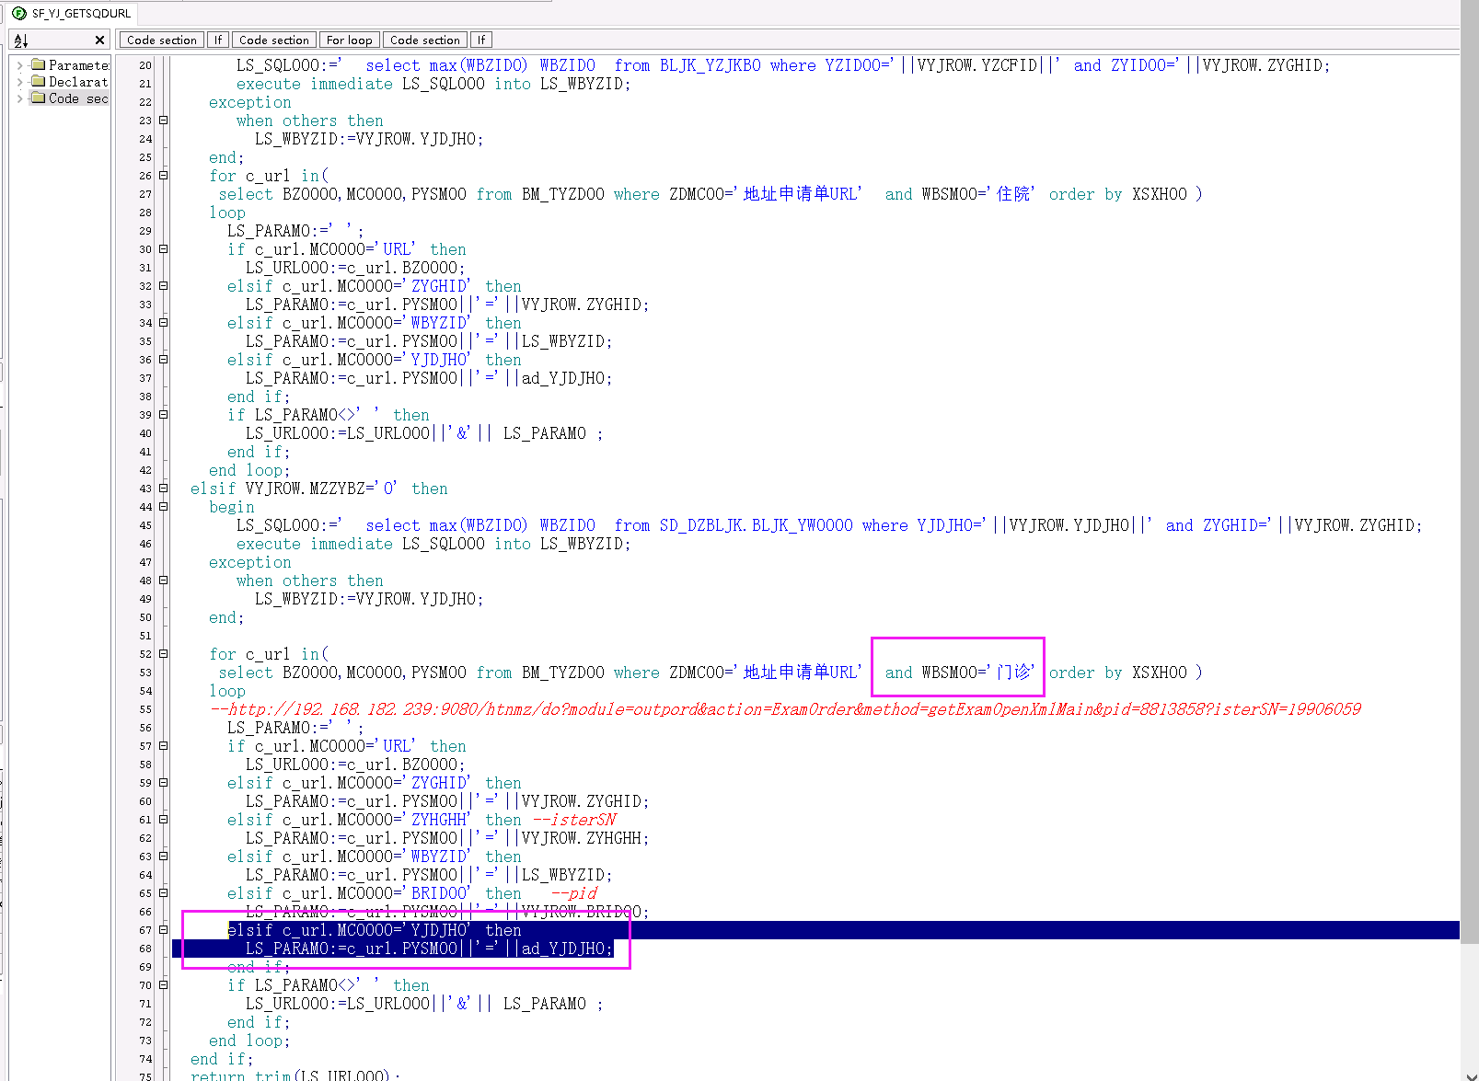Collapse the fold marker at line 65
The height and width of the screenshot is (1081, 1479).
pyautogui.click(x=163, y=893)
